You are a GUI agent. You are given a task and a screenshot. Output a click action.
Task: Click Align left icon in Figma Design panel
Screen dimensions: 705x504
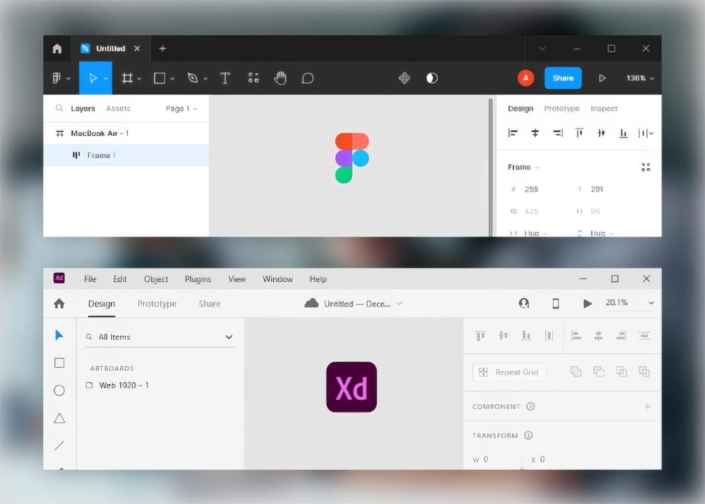[x=513, y=133]
